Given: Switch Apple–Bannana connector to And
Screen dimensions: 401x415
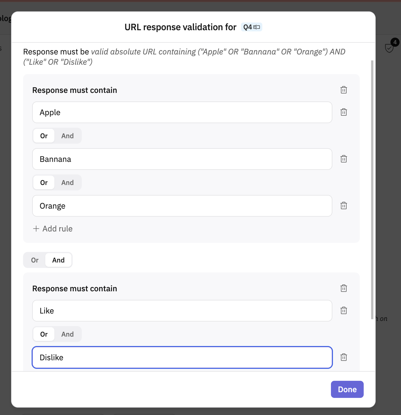Looking at the screenshot, I should 67,136.
